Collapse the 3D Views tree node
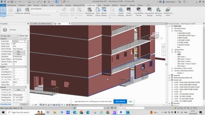This screenshot has width=205, height=115. point(172,52)
